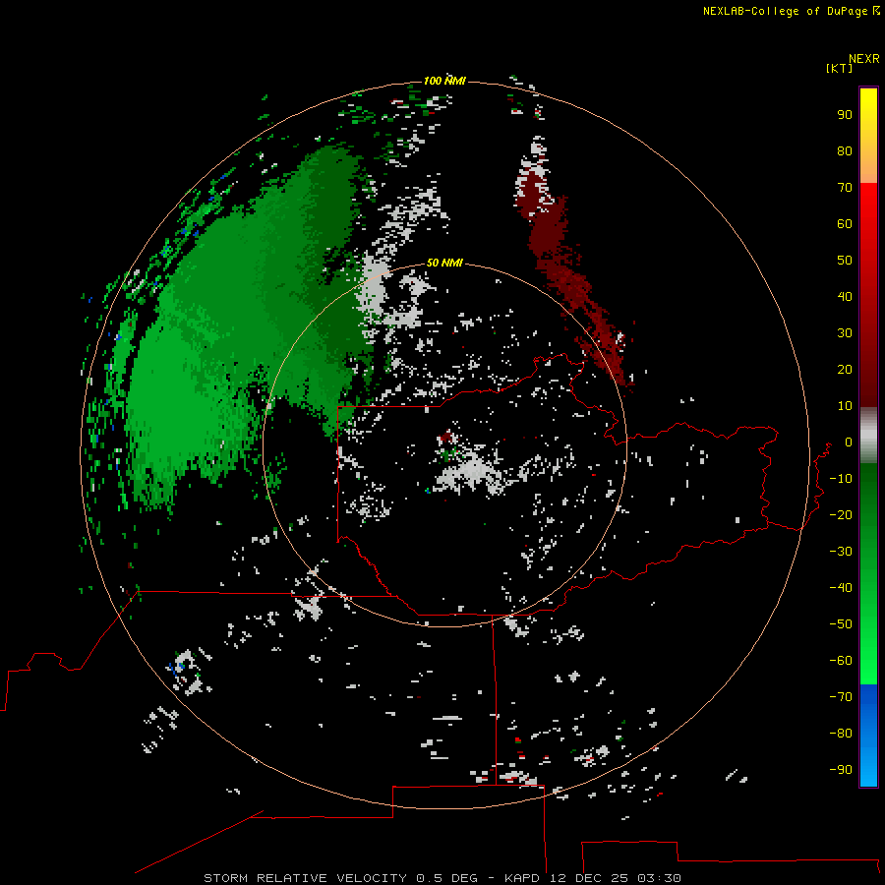885x885 pixels.
Task: Click the [KT] units label above the color bar
Action: pos(839,68)
